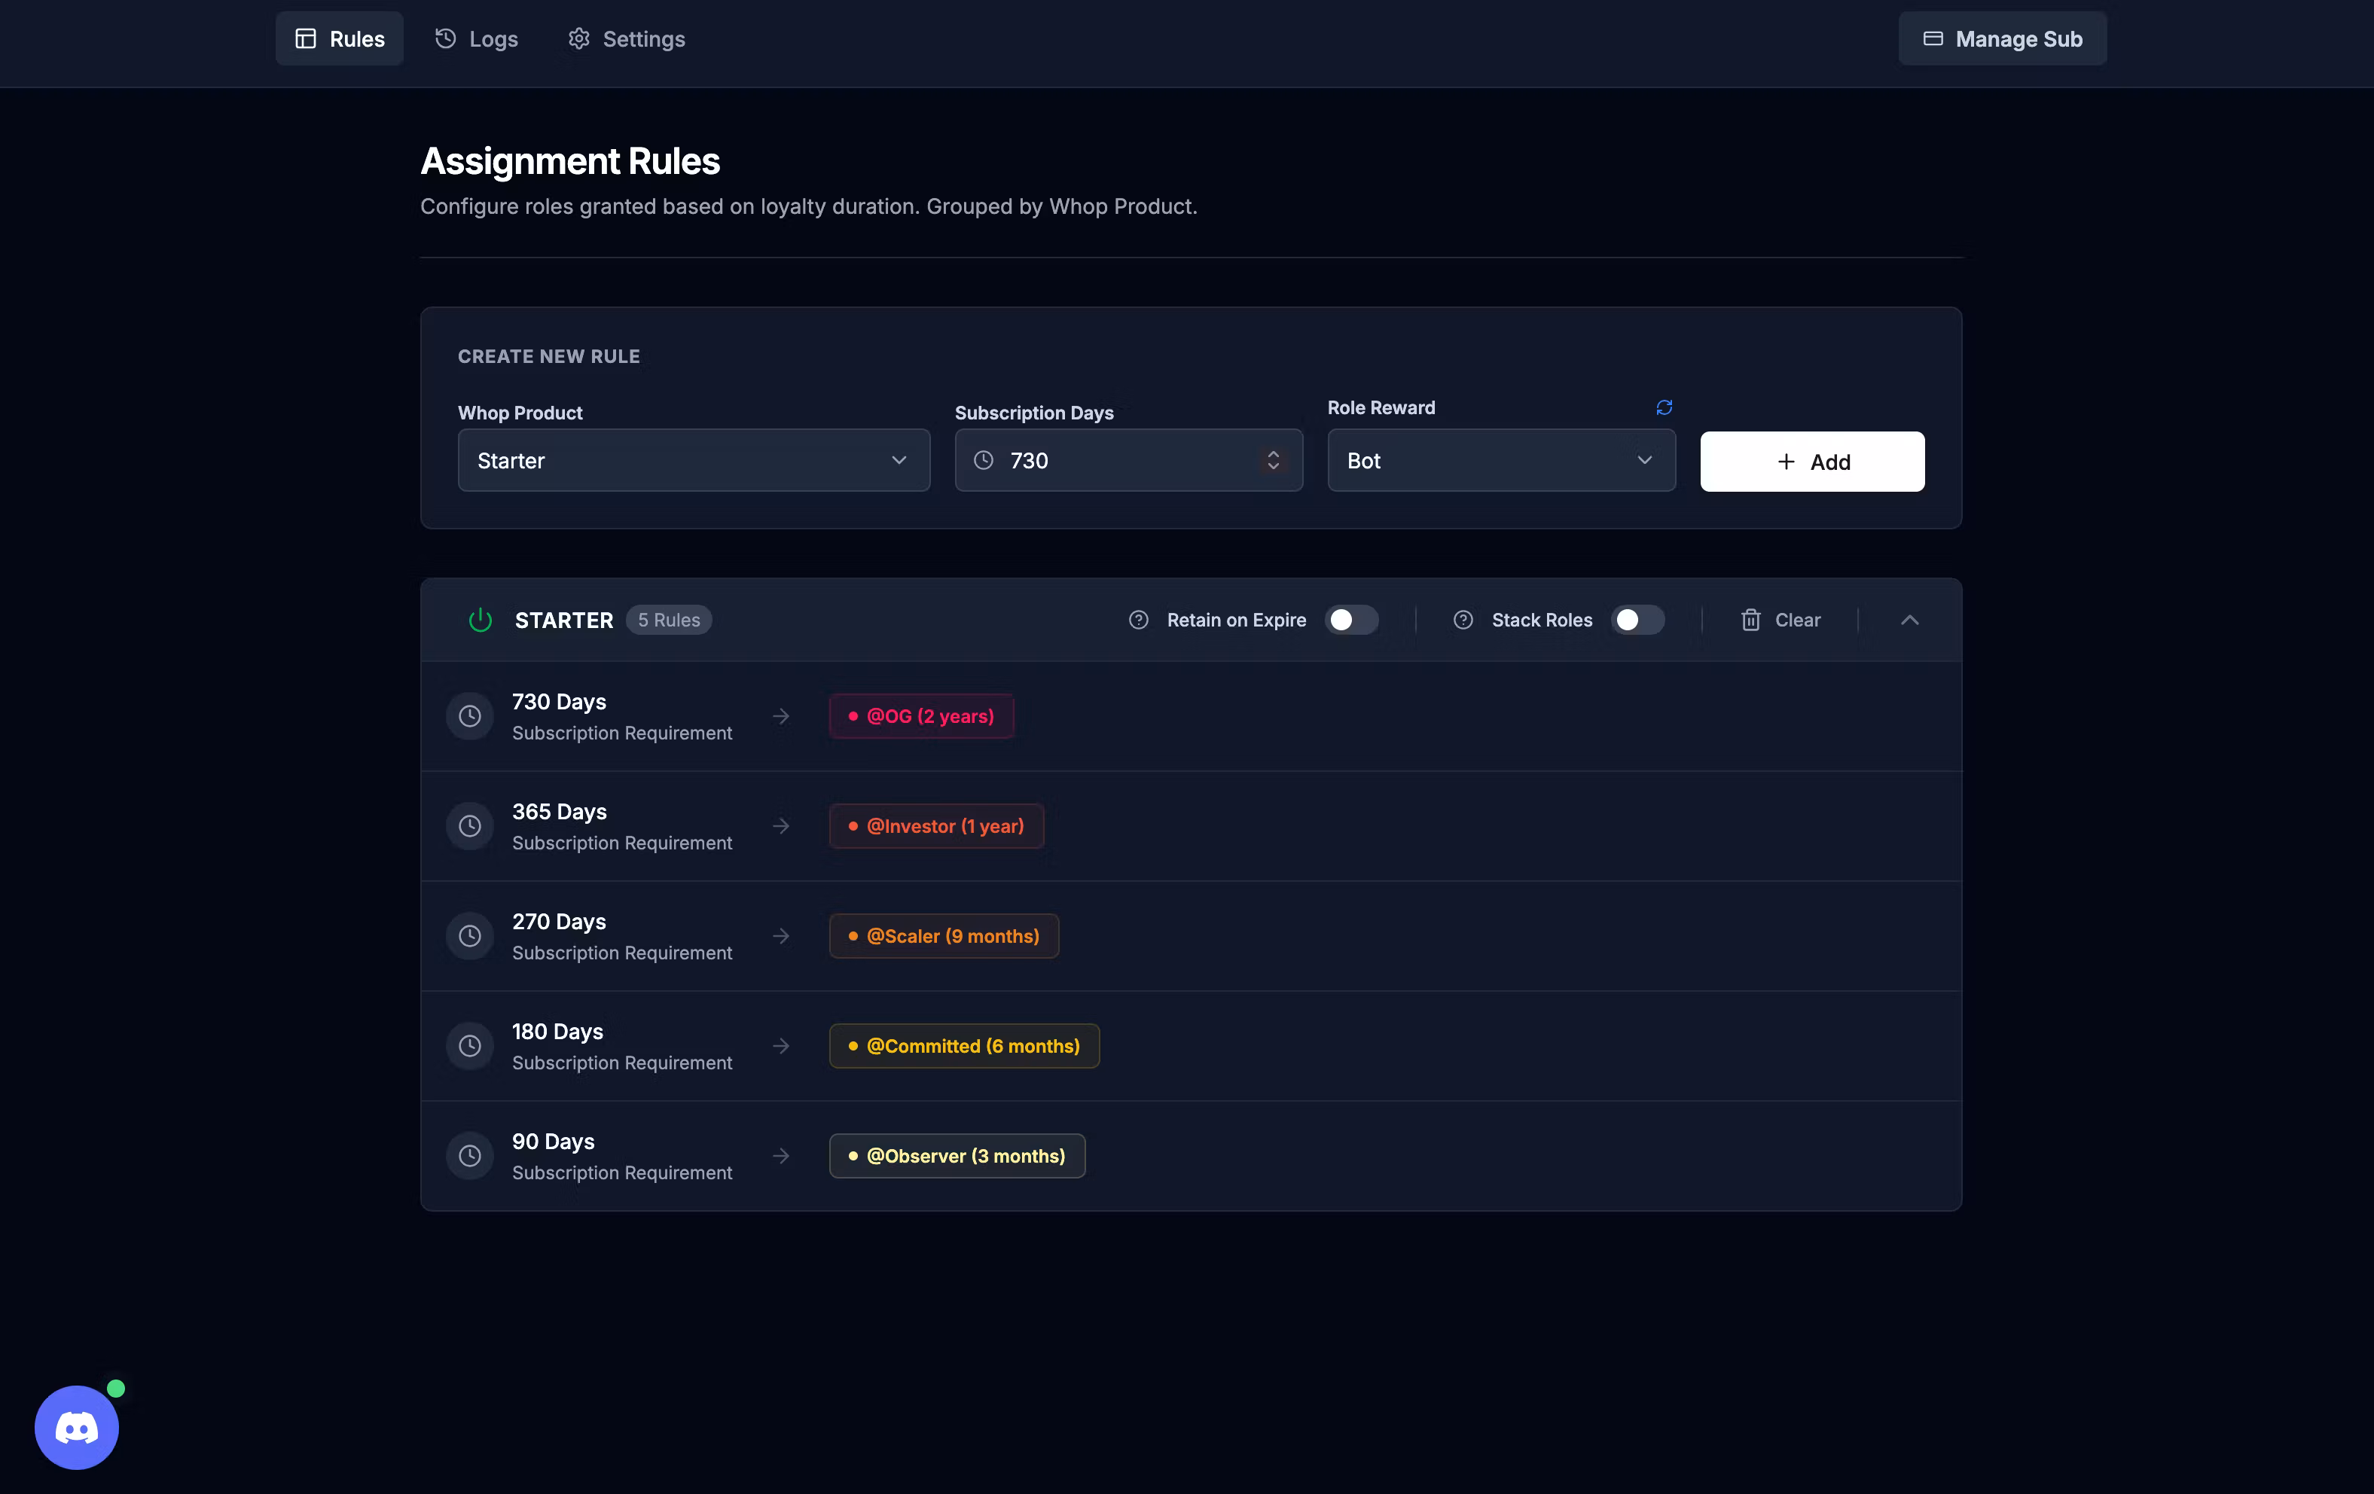Click the Clear trash icon
This screenshot has height=1494, width=2374.
(1751, 620)
